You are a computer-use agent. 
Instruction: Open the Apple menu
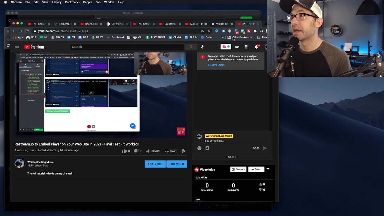coord(5,2)
